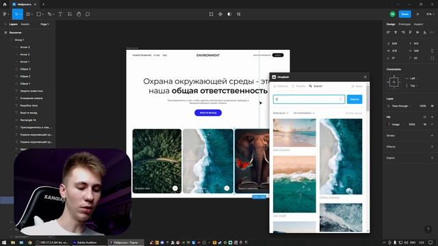Click the Unsplash search input field
Screen dimensions: 438x246
(309, 99)
